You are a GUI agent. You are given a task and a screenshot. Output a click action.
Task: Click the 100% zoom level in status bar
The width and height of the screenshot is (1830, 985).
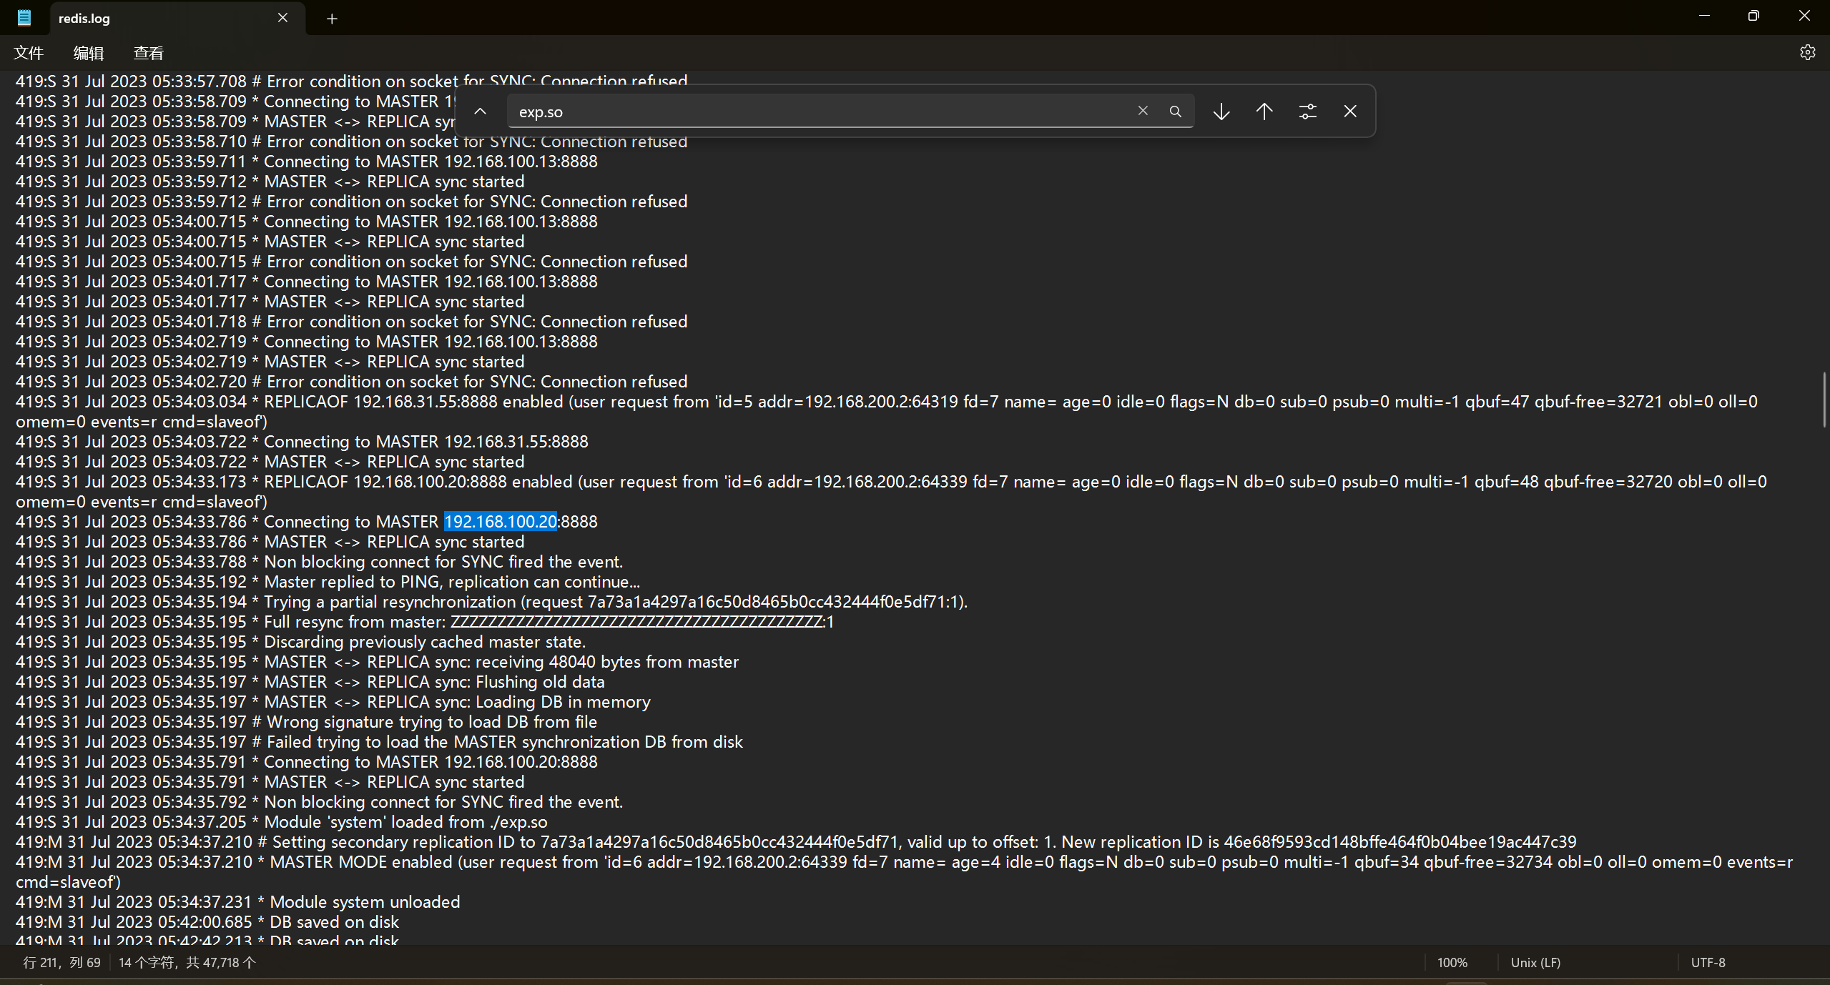1452,962
